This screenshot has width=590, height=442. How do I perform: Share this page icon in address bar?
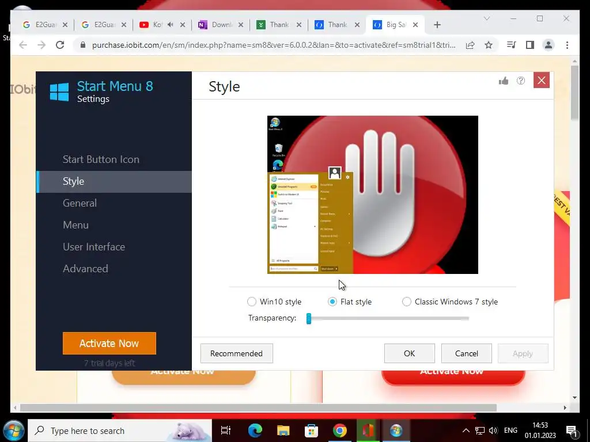tap(470, 45)
